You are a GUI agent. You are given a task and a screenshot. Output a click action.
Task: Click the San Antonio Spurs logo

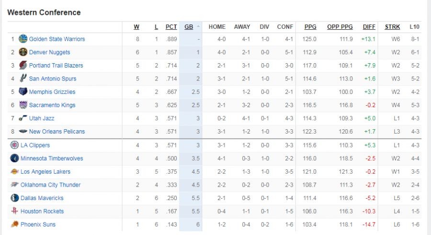[x=23, y=78]
